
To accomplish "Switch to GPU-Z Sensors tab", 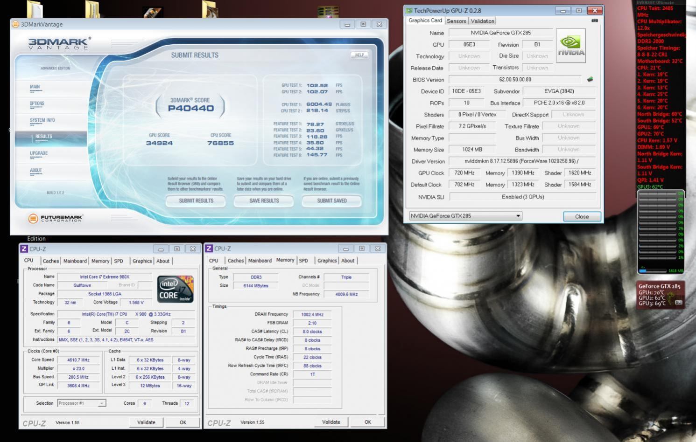I will (456, 21).
